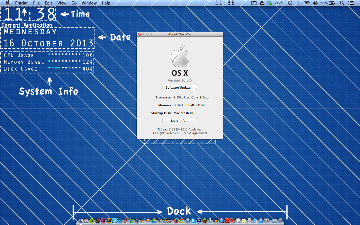This screenshot has height=225, width=360.
Task: Launch Keynote from the dock
Action: pyautogui.click(x=148, y=221)
